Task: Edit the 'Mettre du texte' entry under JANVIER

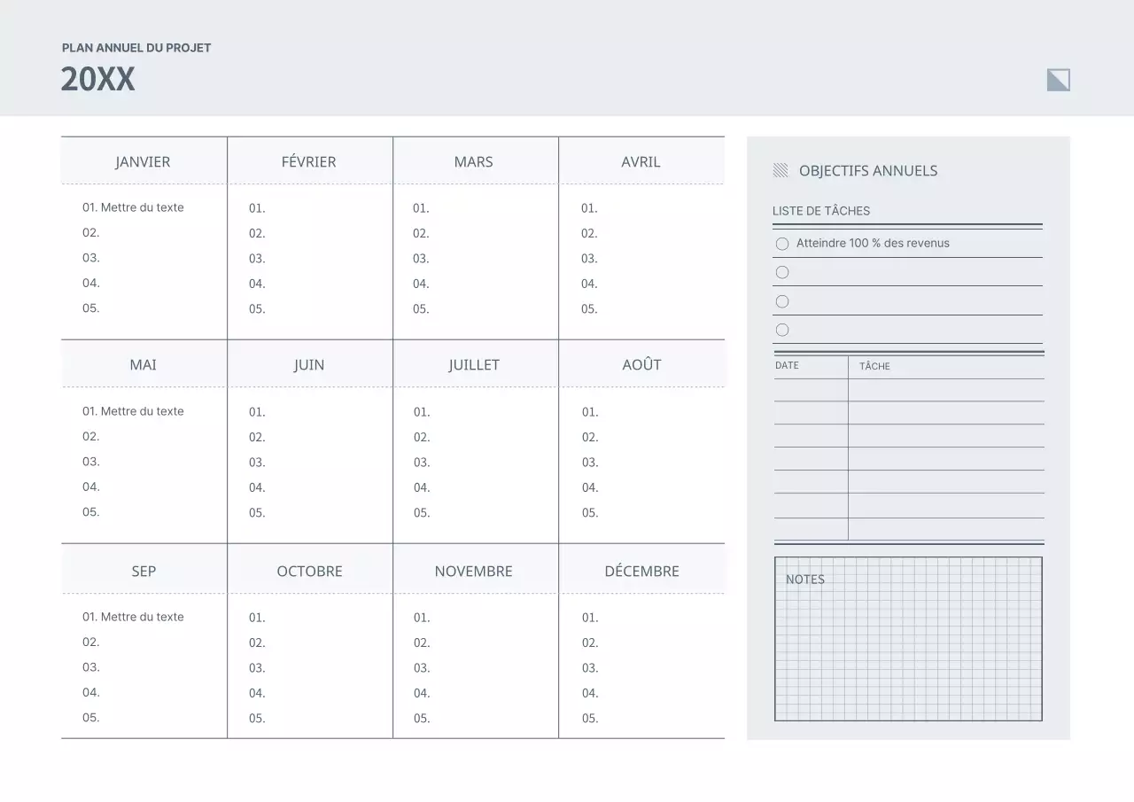Action: (x=133, y=206)
